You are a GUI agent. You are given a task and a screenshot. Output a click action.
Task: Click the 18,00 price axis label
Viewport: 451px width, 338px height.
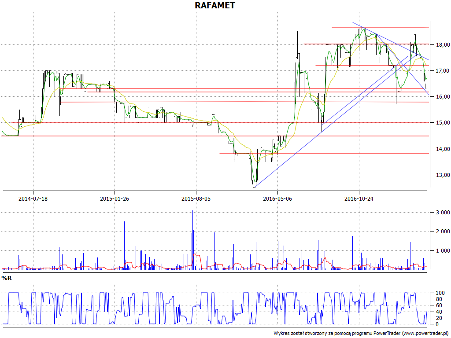[x=443, y=45]
